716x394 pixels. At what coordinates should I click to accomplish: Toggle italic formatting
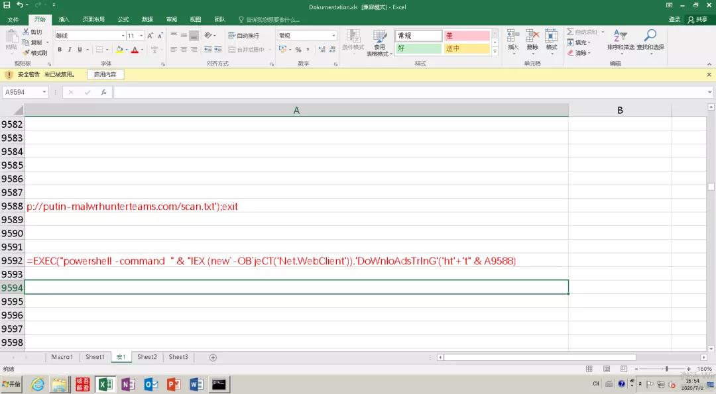pyautogui.click(x=70, y=49)
